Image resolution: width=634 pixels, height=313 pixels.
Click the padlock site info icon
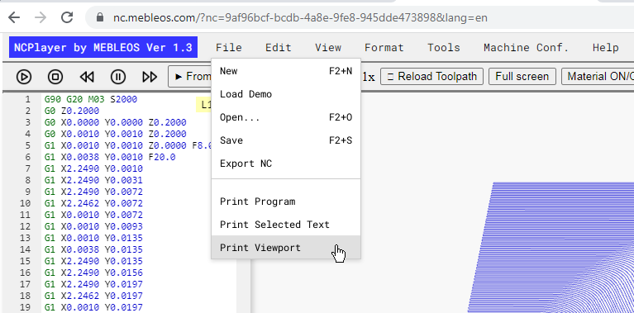(100, 18)
